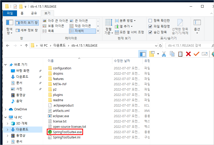Screen dimensions: 214x145
Task: Expand the OneDrive tree node
Action: [6, 109]
